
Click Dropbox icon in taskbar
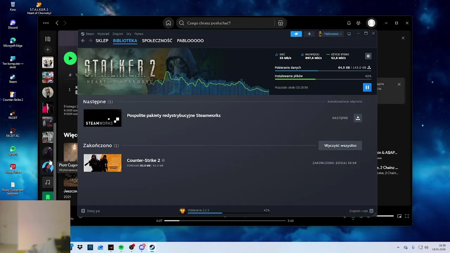(x=80, y=247)
